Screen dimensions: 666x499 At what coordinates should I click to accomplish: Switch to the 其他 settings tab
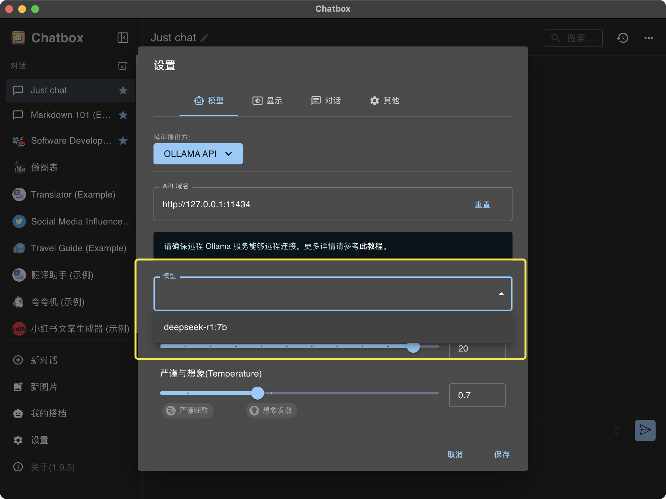coord(384,101)
